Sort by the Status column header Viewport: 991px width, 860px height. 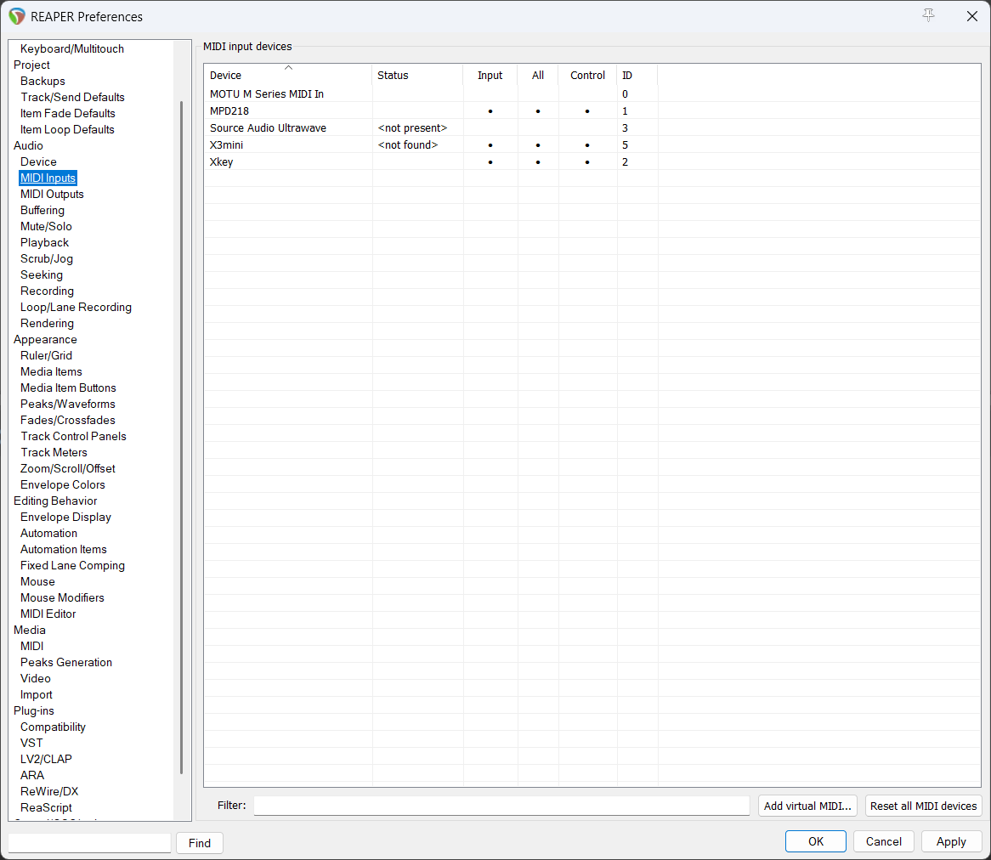pyautogui.click(x=417, y=75)
